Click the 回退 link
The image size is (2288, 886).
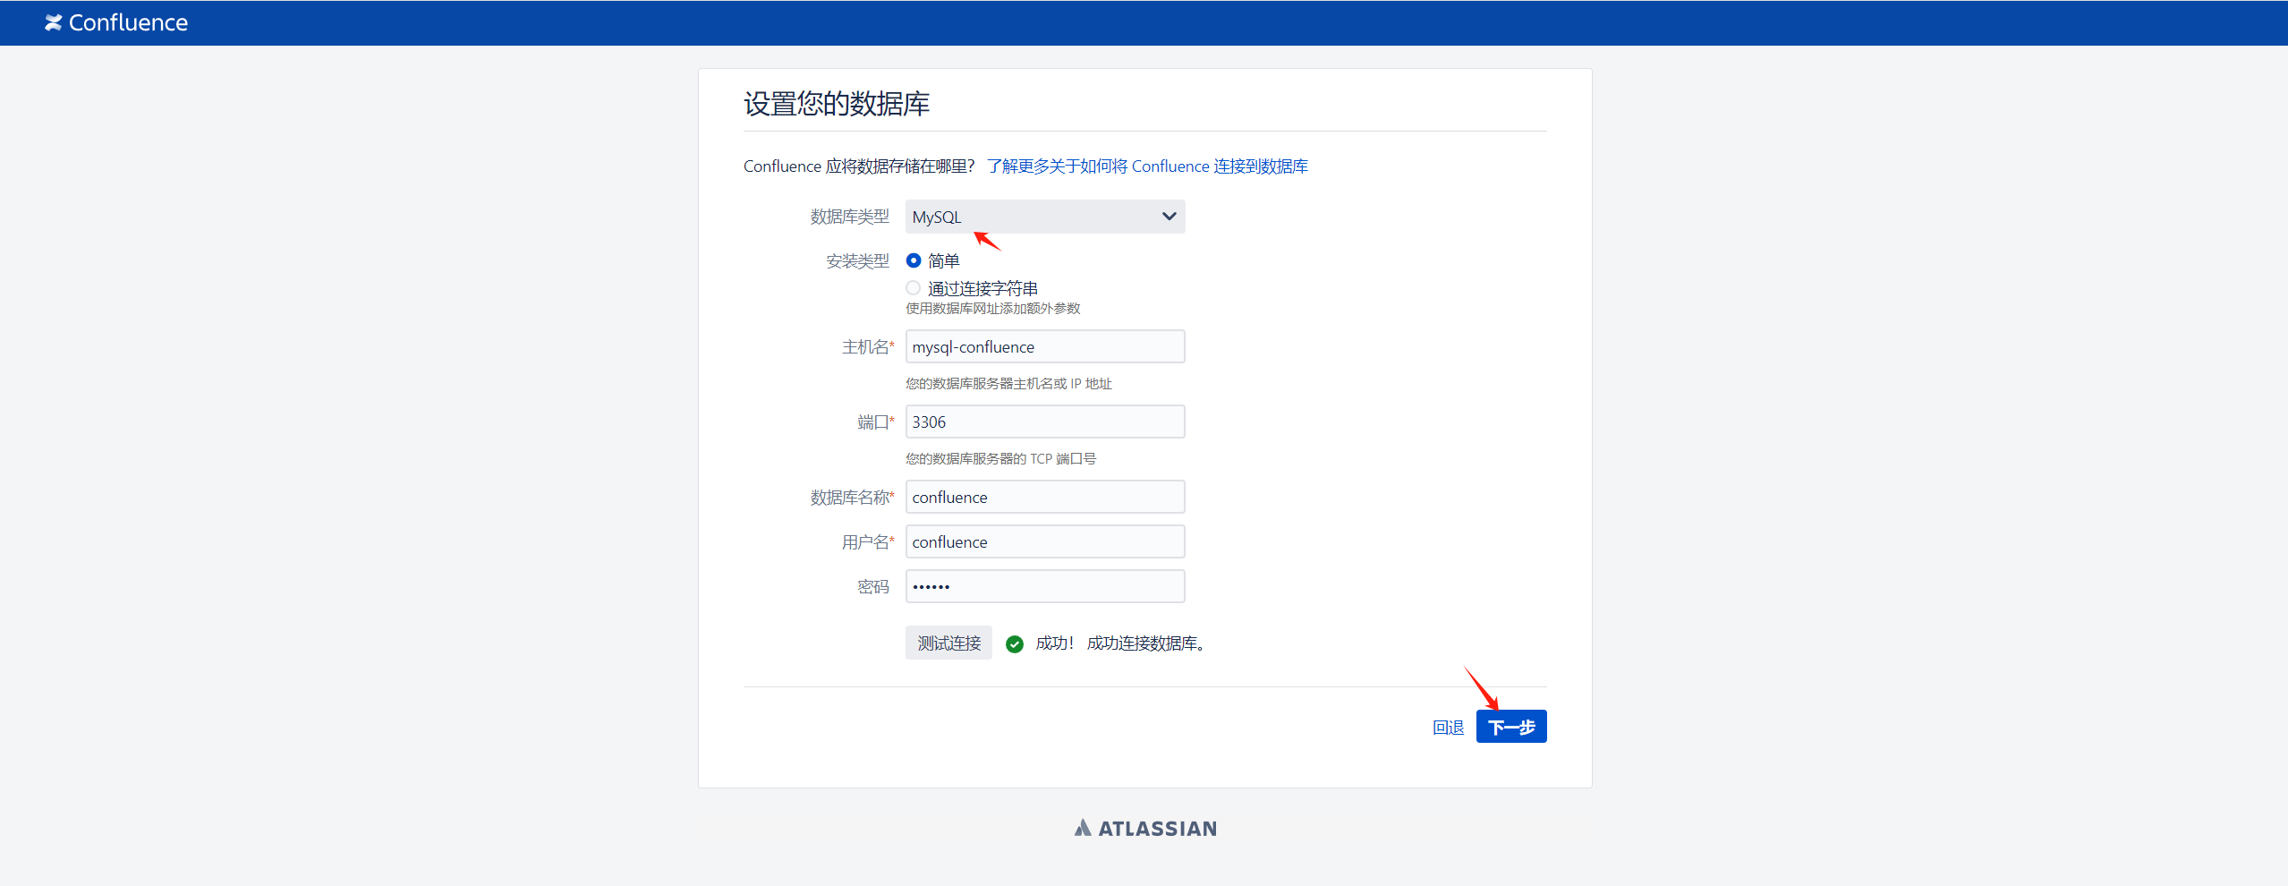coord(1448,728)
